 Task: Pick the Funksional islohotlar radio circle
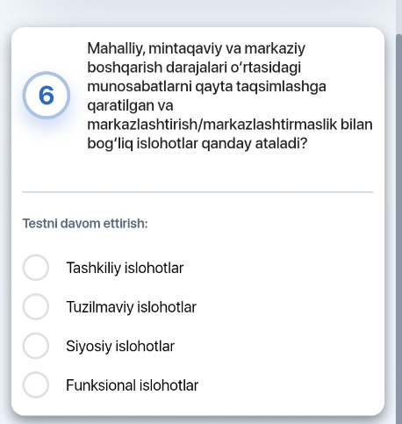tap(36, 385)
